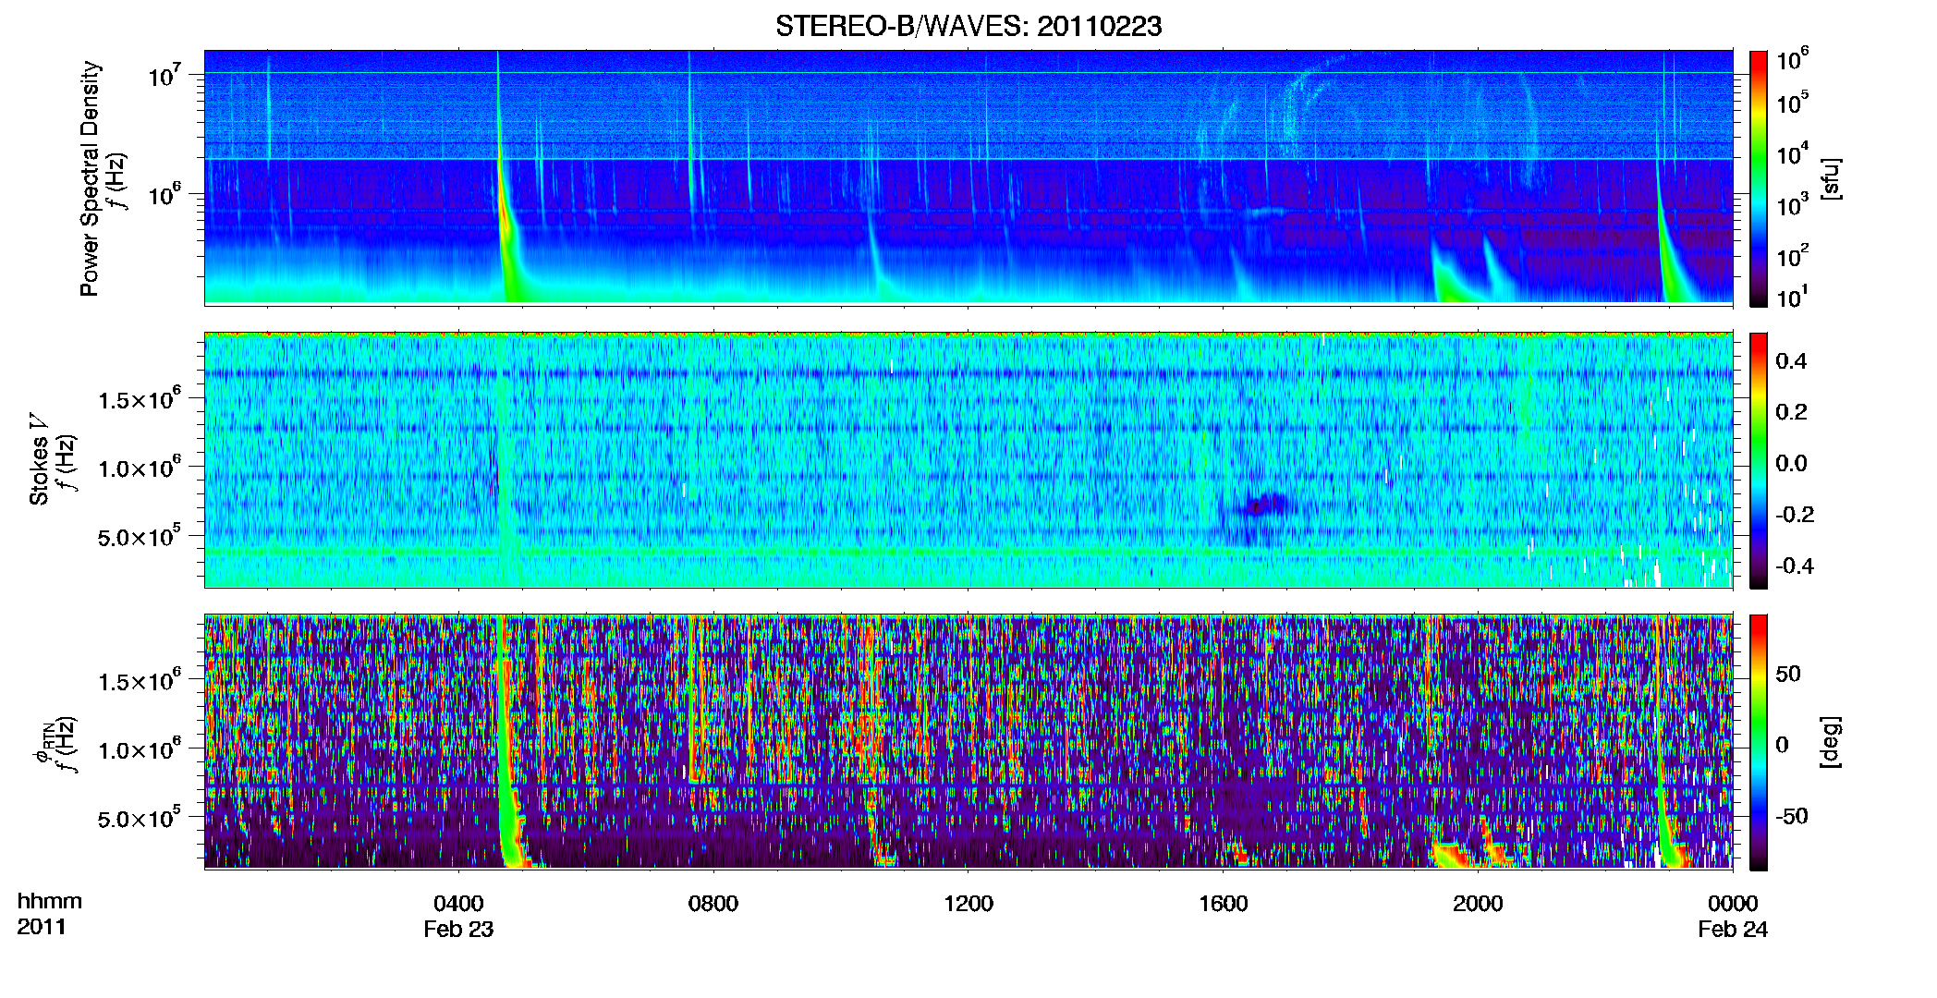
Task: Click the -50 label on the degrees color scale
Action: tap(1792, 817)
